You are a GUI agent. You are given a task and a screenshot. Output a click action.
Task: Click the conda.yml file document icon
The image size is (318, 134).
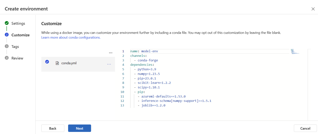(x=57, y=63)
